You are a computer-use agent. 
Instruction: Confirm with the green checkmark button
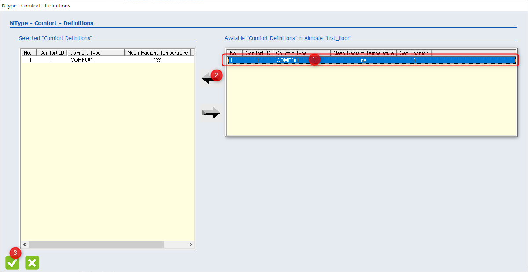point(12,263)
